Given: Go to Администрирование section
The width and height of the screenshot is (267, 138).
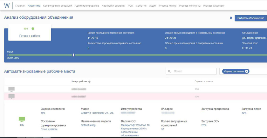Looking at the screenshot, I should [x=86, y=6].
